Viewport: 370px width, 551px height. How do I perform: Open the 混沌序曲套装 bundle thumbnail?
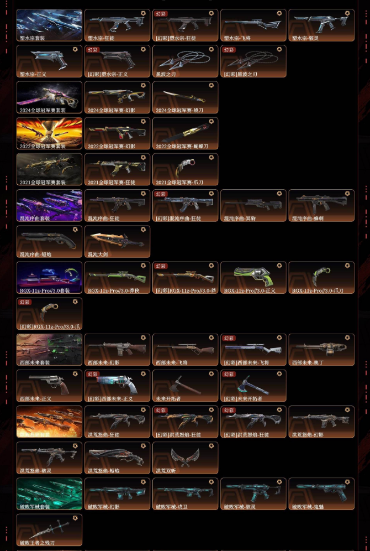(49, 206)
